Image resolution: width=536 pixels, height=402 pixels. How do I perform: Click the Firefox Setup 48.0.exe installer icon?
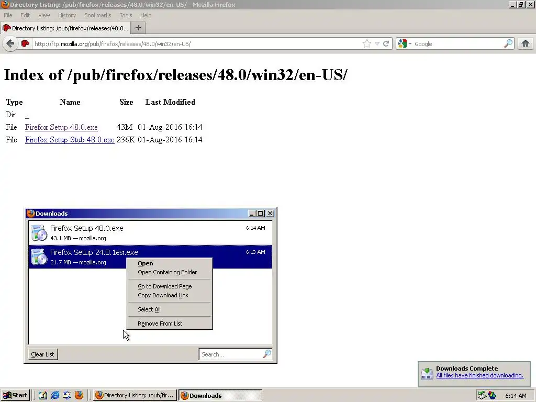click(x=39, y=233)
